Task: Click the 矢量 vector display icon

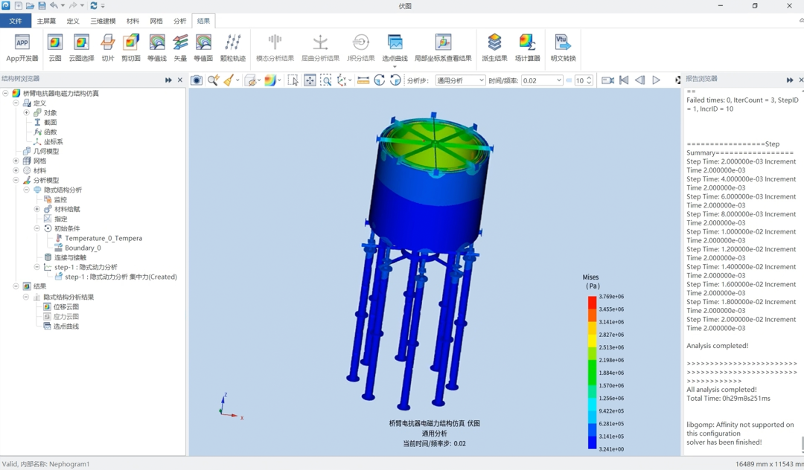Action: click(x=180, y=48)
